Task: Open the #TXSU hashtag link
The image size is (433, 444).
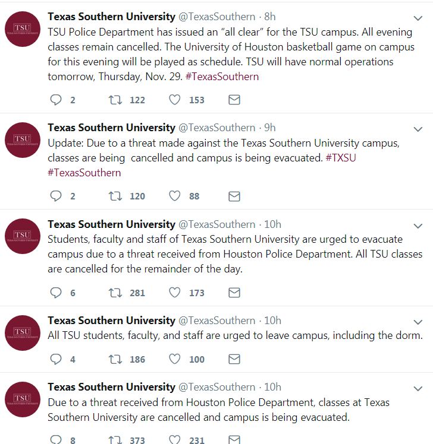Action: point(341,158)
